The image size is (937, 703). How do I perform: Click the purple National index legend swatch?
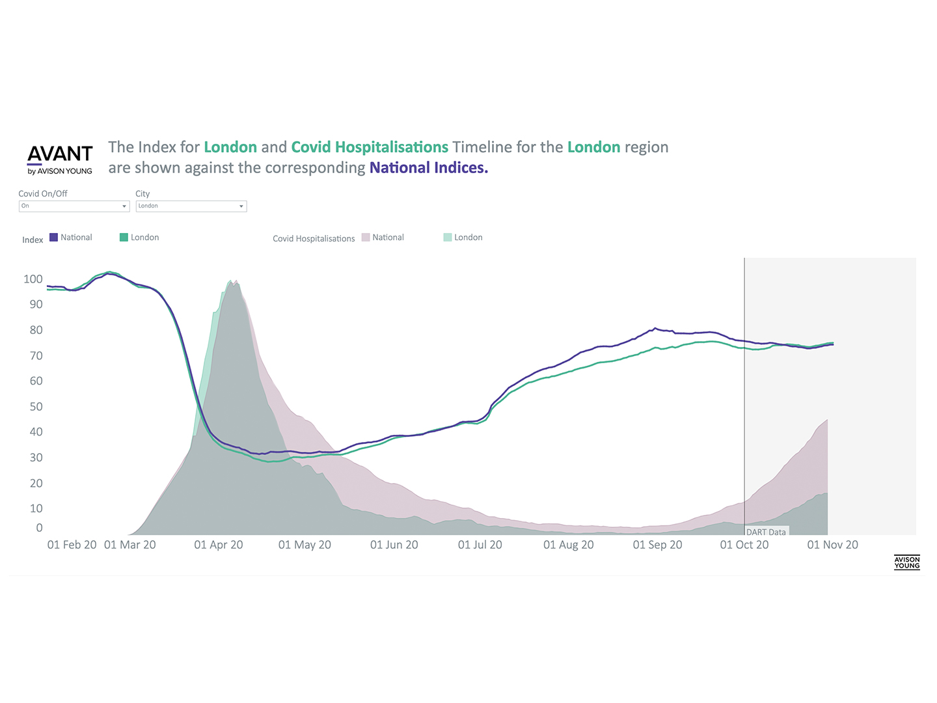(x=54, y=238)
